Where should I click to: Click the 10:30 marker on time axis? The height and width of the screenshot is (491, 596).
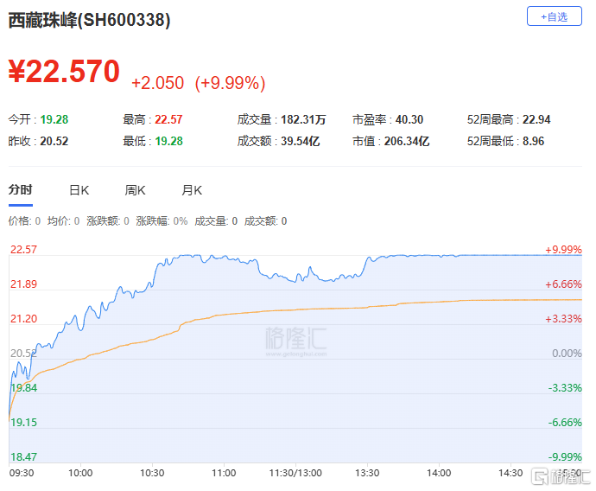152,473
